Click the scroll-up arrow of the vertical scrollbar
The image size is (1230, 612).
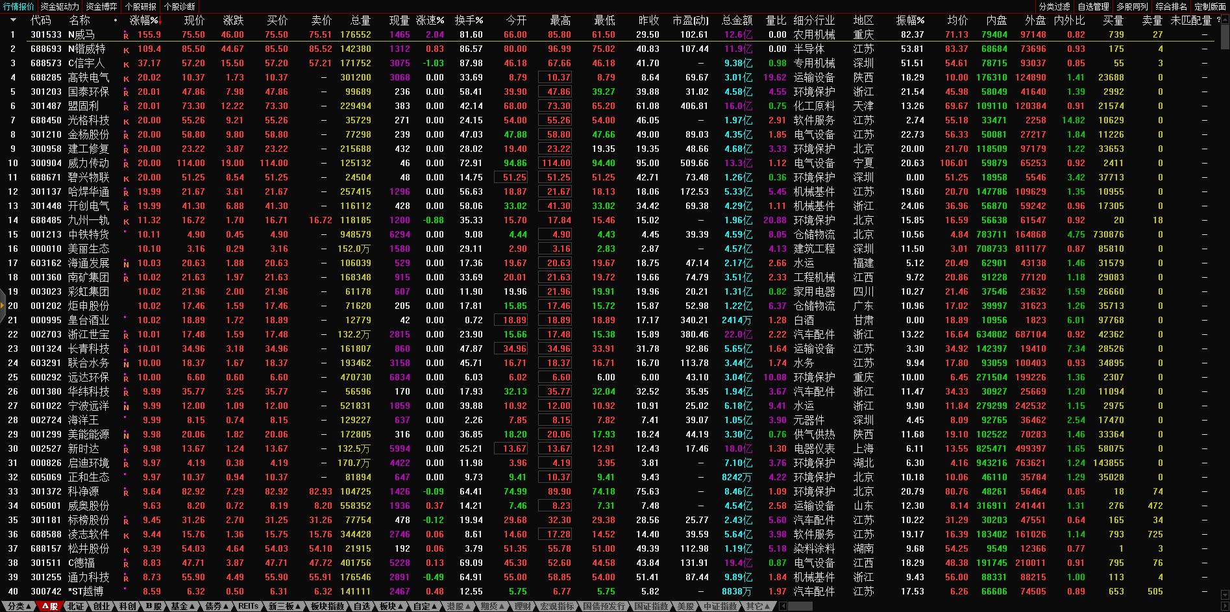coord(1225,19)
